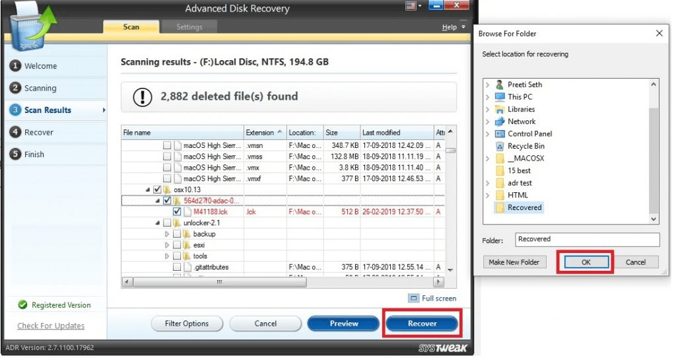This screenshot has height=358, width=676.
Task: Expand This PC in folder tree
Action: click(x=488, y=97)
